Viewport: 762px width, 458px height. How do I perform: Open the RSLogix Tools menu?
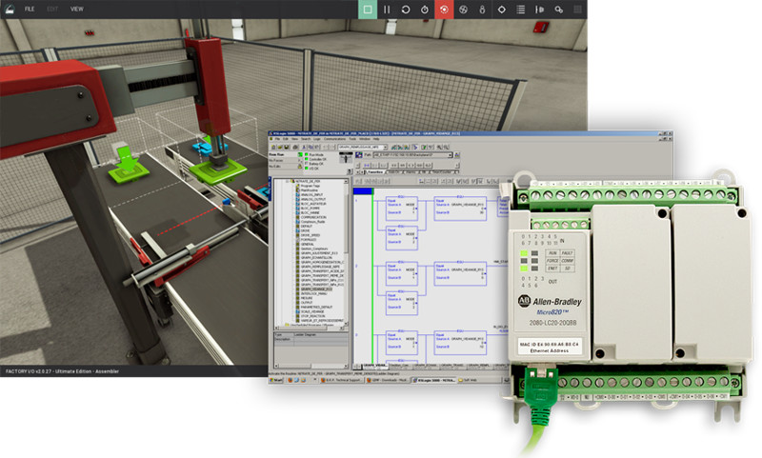(352, 139)
